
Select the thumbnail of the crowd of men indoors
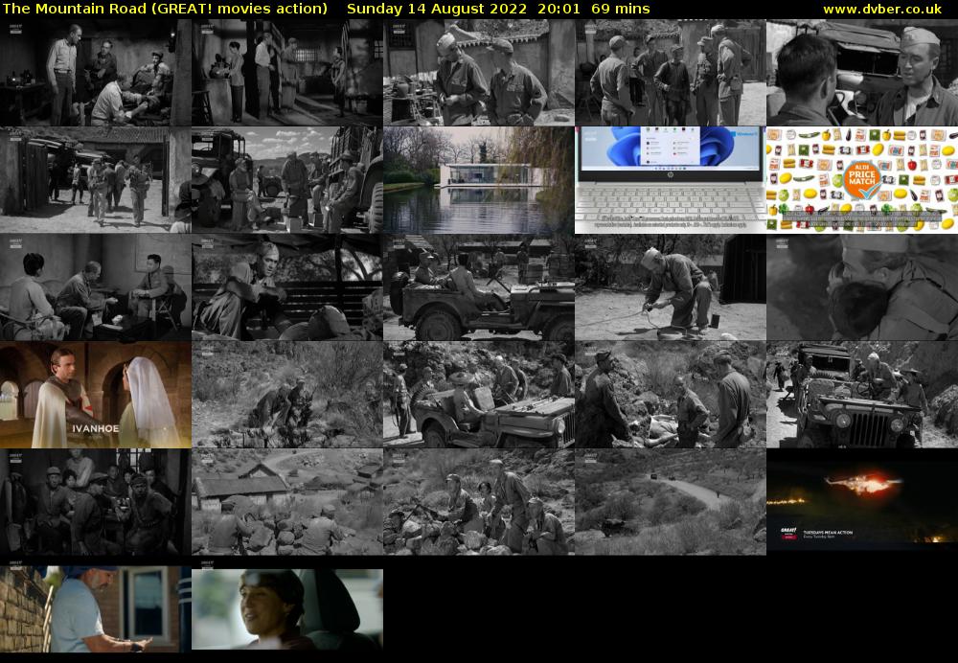[x=95, y=502]
